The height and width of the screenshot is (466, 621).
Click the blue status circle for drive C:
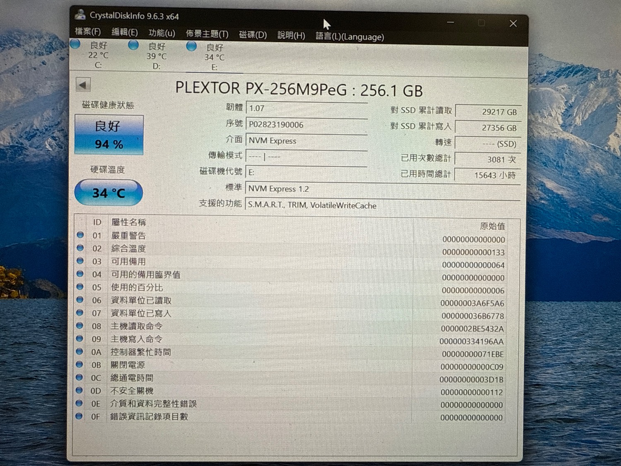75,43
